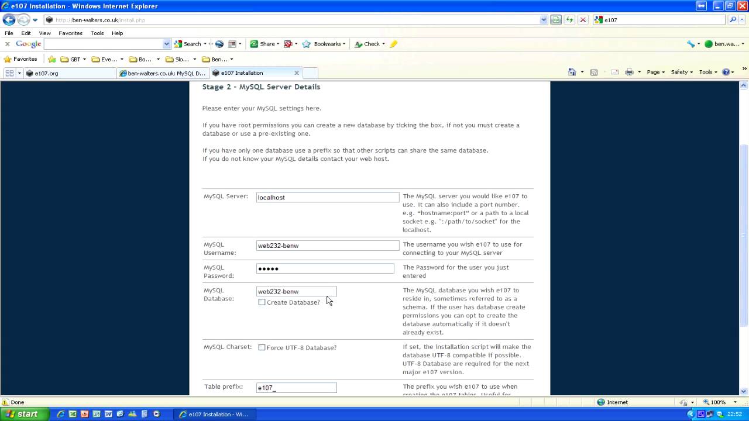
Task: Open the Bo... favorites folder
Action: tap(144, 59)
